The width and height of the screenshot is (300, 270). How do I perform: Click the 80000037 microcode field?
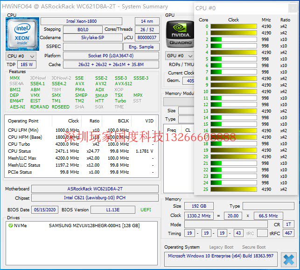tap(147, 37)
